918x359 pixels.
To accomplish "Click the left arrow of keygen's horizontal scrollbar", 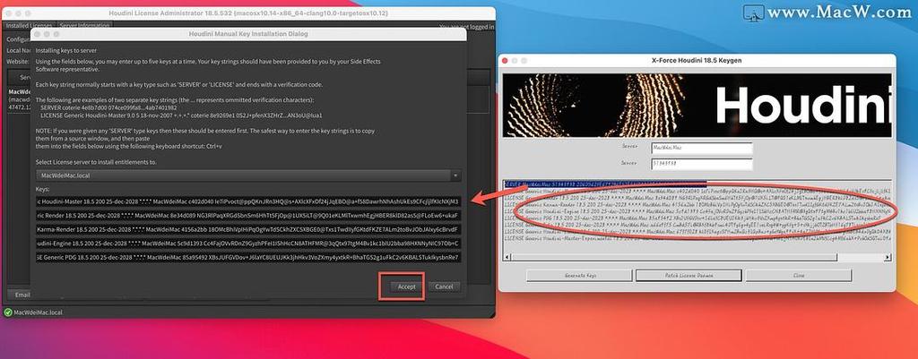I will click(x=507, y=257).
